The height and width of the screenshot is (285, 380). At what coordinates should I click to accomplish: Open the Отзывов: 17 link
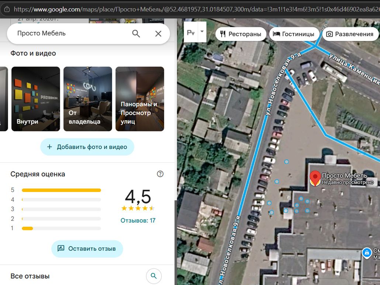click(x=138, y=220)
